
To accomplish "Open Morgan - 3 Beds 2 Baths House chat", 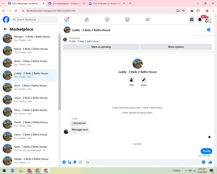I will 29,38.
